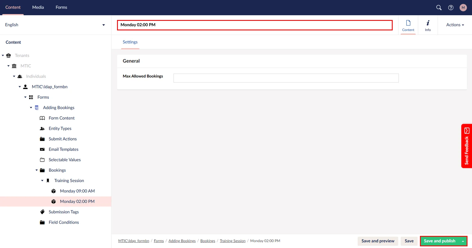The width and height of the screenshot is (472, 248).
Task: Expand Save and publish options arrow
Action: click(x=463, y=241)
